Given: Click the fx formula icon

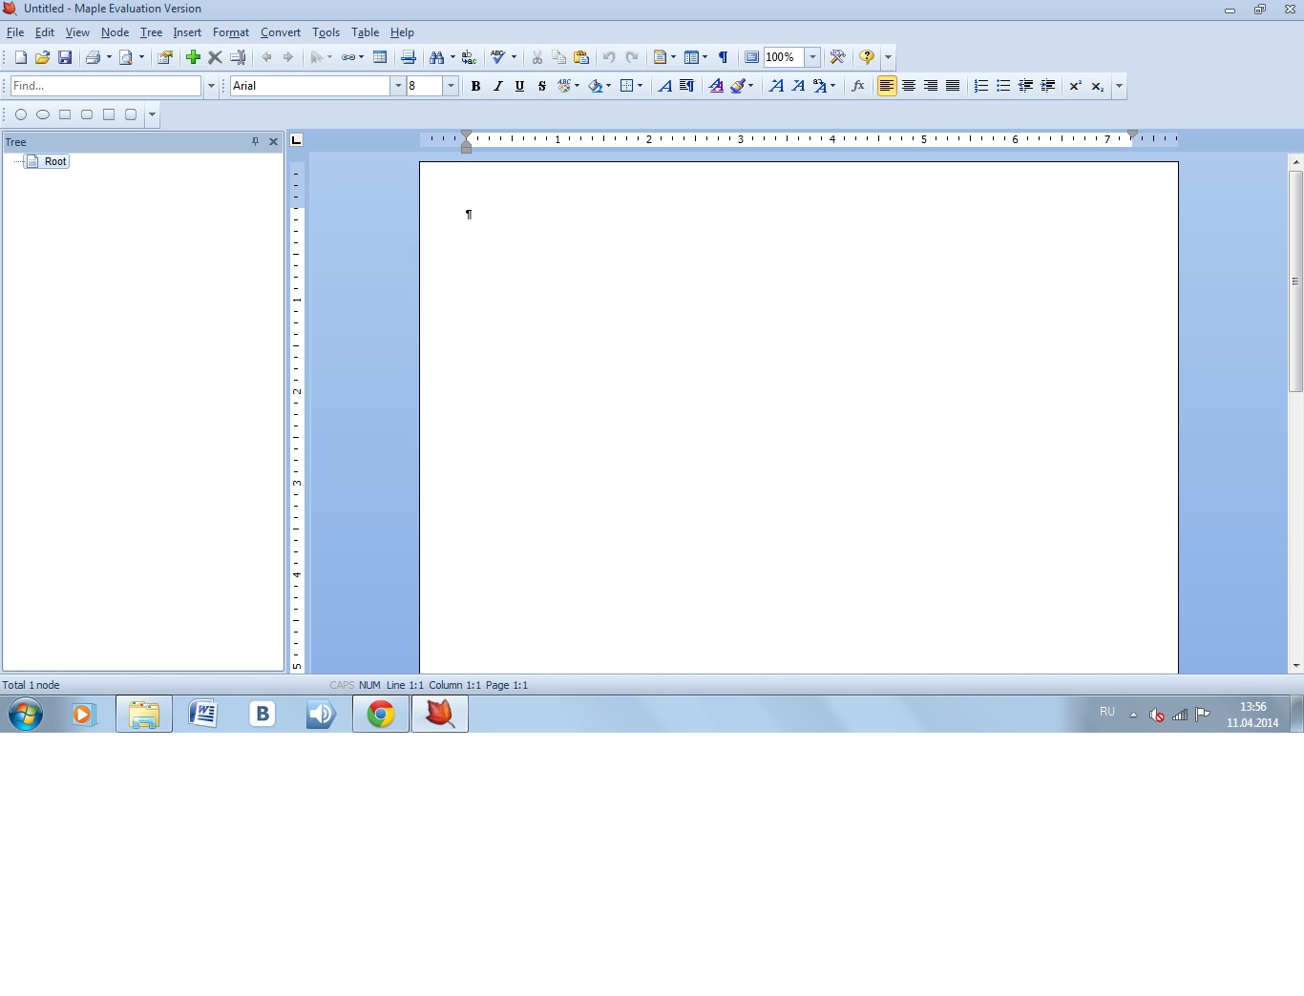Looking at the screenshot, I should tap(858, 86).
